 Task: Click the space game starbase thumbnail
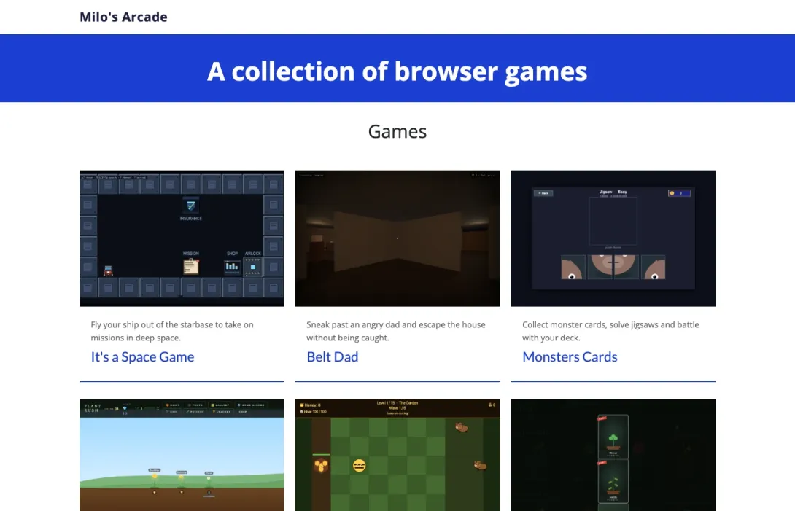point(182,238)
